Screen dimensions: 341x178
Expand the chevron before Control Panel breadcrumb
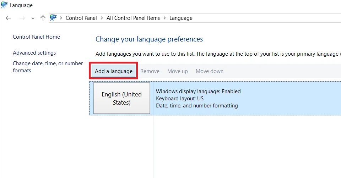tap(61, 18)
